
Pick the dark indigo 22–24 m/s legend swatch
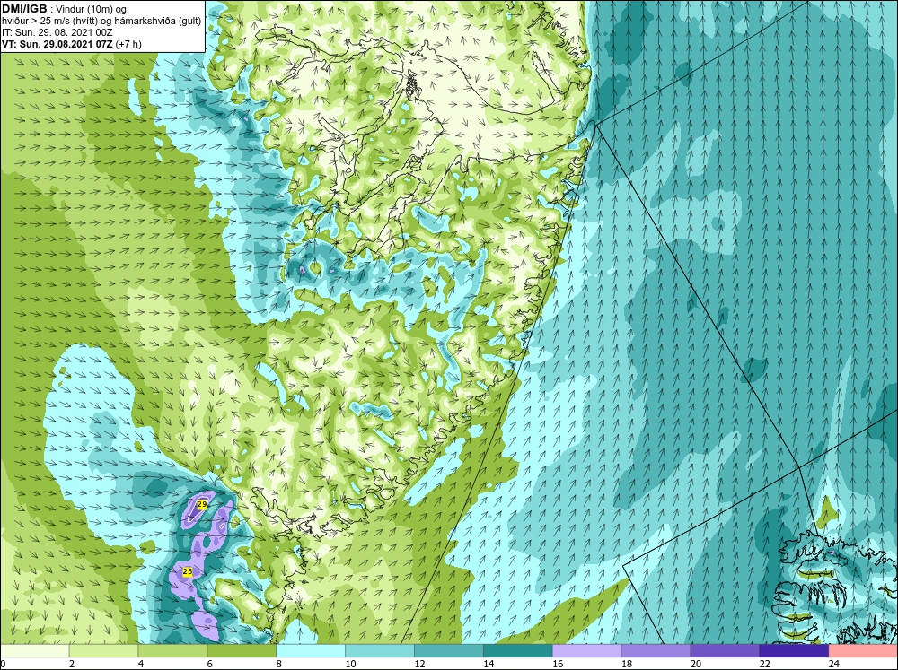pyautogui.click(x=794, y=651)
